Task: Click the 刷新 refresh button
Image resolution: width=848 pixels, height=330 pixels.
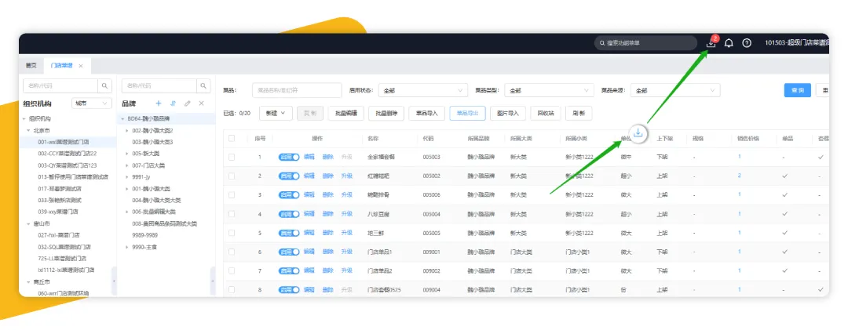Action: pyautogui.click(x=579, y=113)
